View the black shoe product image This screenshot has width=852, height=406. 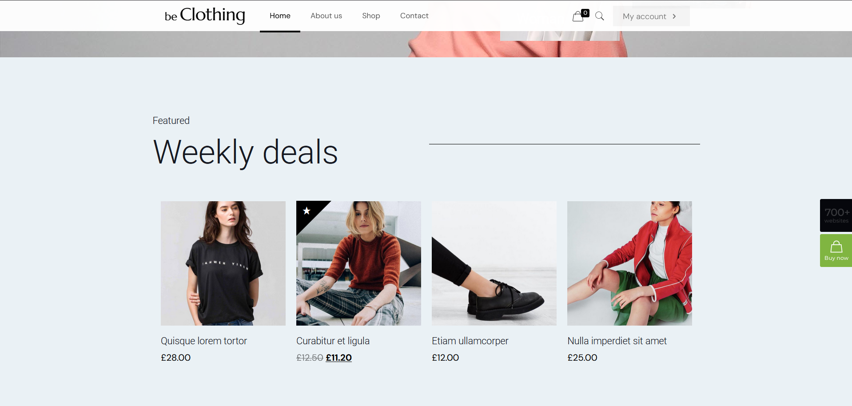494,263
